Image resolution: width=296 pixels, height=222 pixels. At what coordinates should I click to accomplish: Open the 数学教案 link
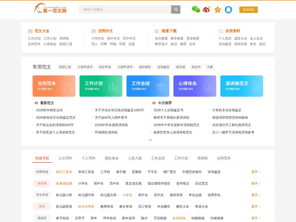tap(177, 38)
